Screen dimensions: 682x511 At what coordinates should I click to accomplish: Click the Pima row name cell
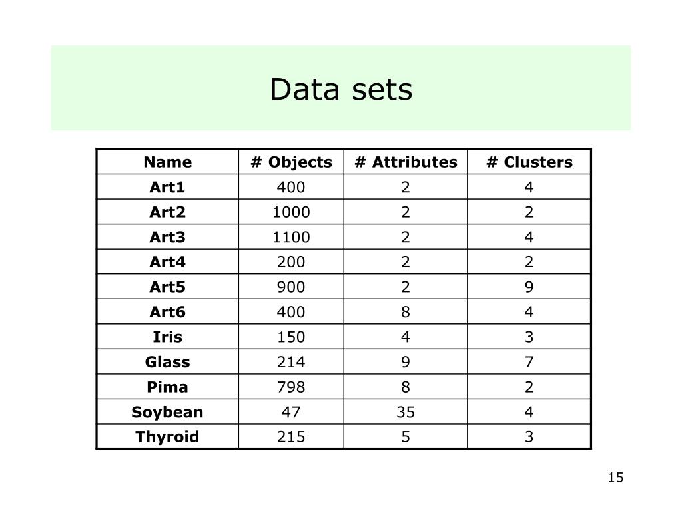167,387
